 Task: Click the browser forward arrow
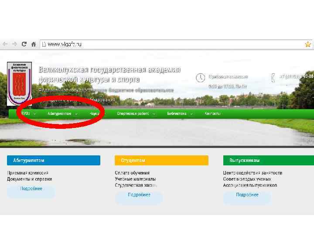(x=14, y=44)
